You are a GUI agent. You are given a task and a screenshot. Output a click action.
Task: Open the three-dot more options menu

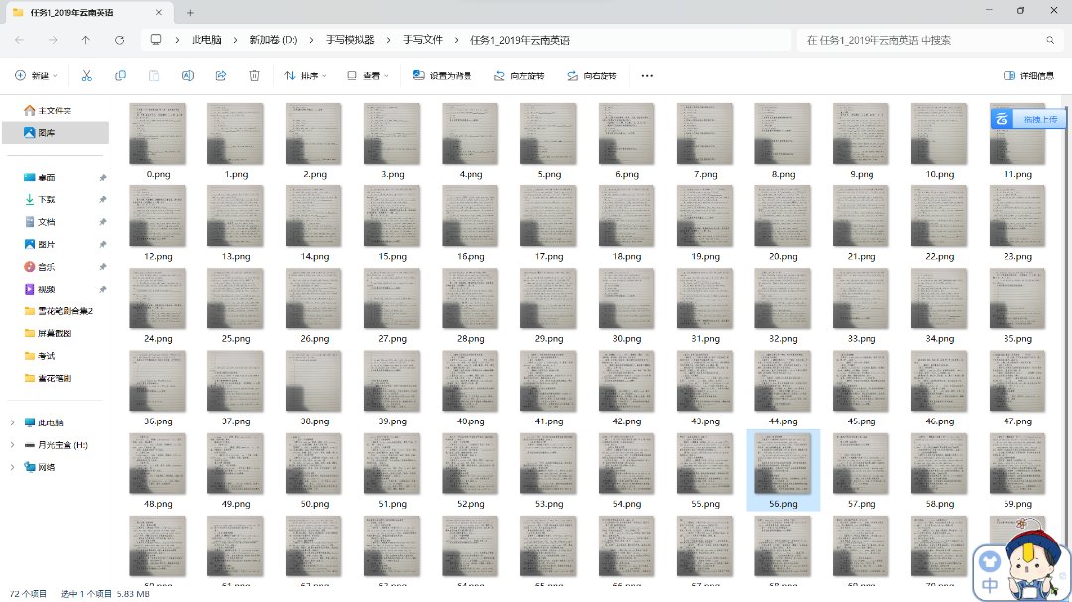[x=647, y=75]
